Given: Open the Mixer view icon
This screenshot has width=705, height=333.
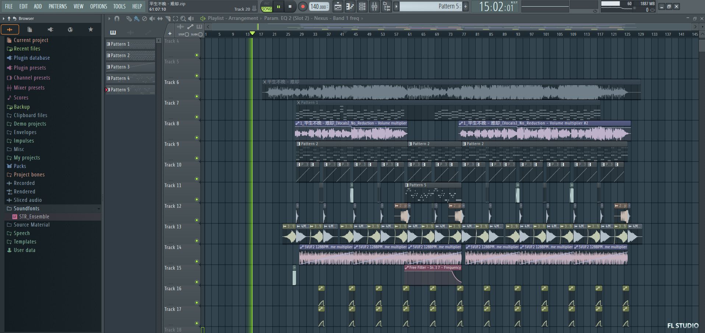Looking at the screenshot, I should pyautogui.click(x=374, y=7).
